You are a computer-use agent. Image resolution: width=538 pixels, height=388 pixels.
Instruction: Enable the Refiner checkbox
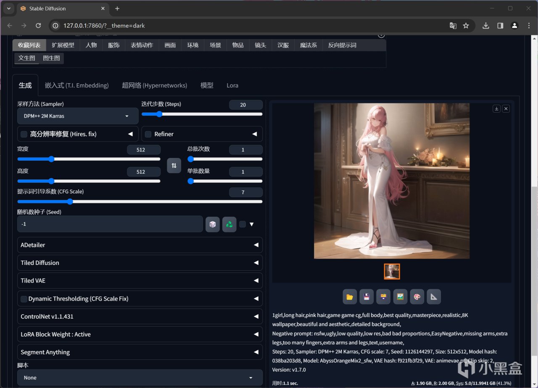tap(148, 134)
